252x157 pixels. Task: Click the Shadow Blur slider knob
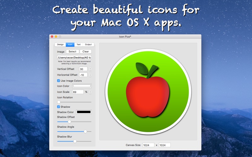pos(75,142)
